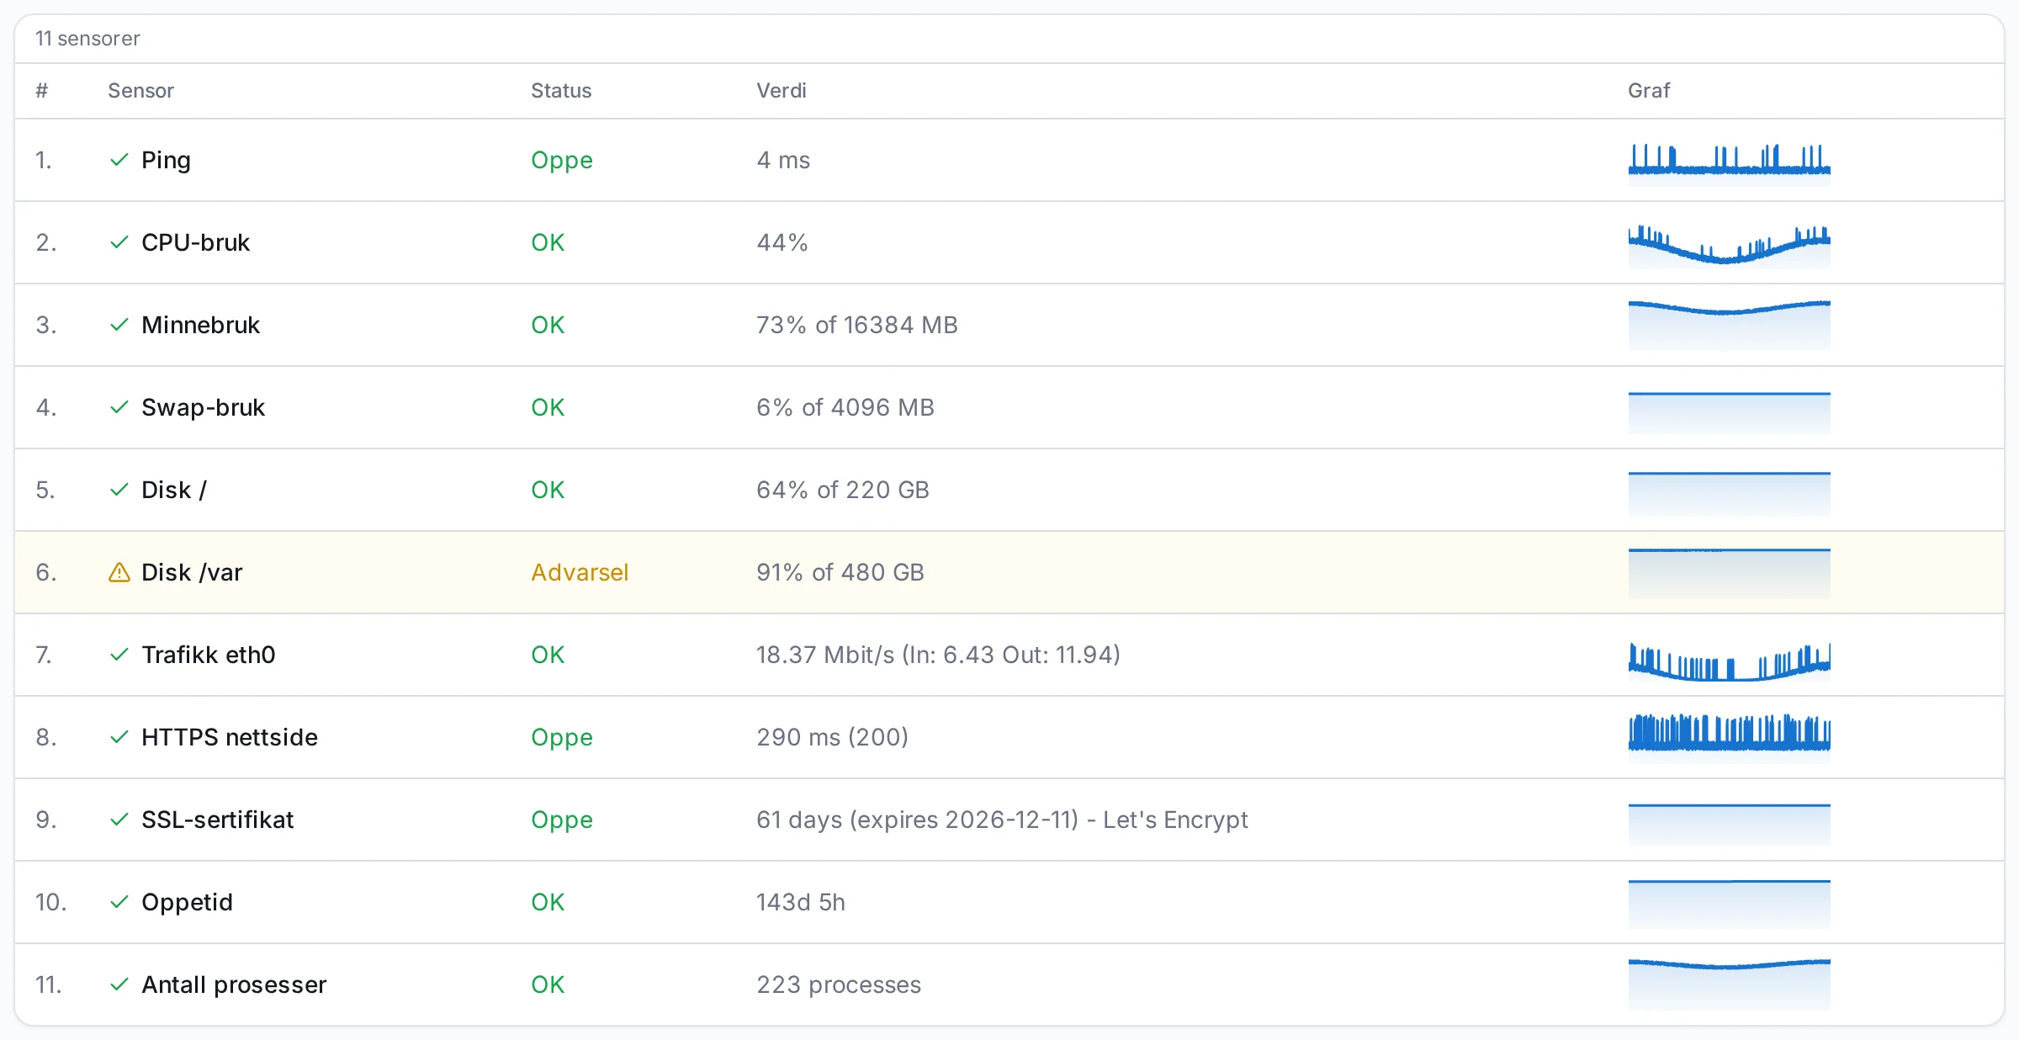
Task: Click the check icon next to Oppetid
Action: 119,902
